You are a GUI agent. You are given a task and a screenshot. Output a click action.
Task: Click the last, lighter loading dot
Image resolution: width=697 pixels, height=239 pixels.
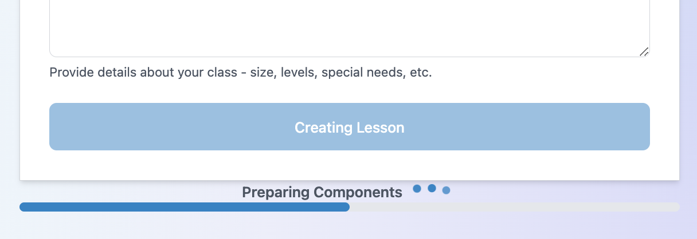(x=447, y=190)
